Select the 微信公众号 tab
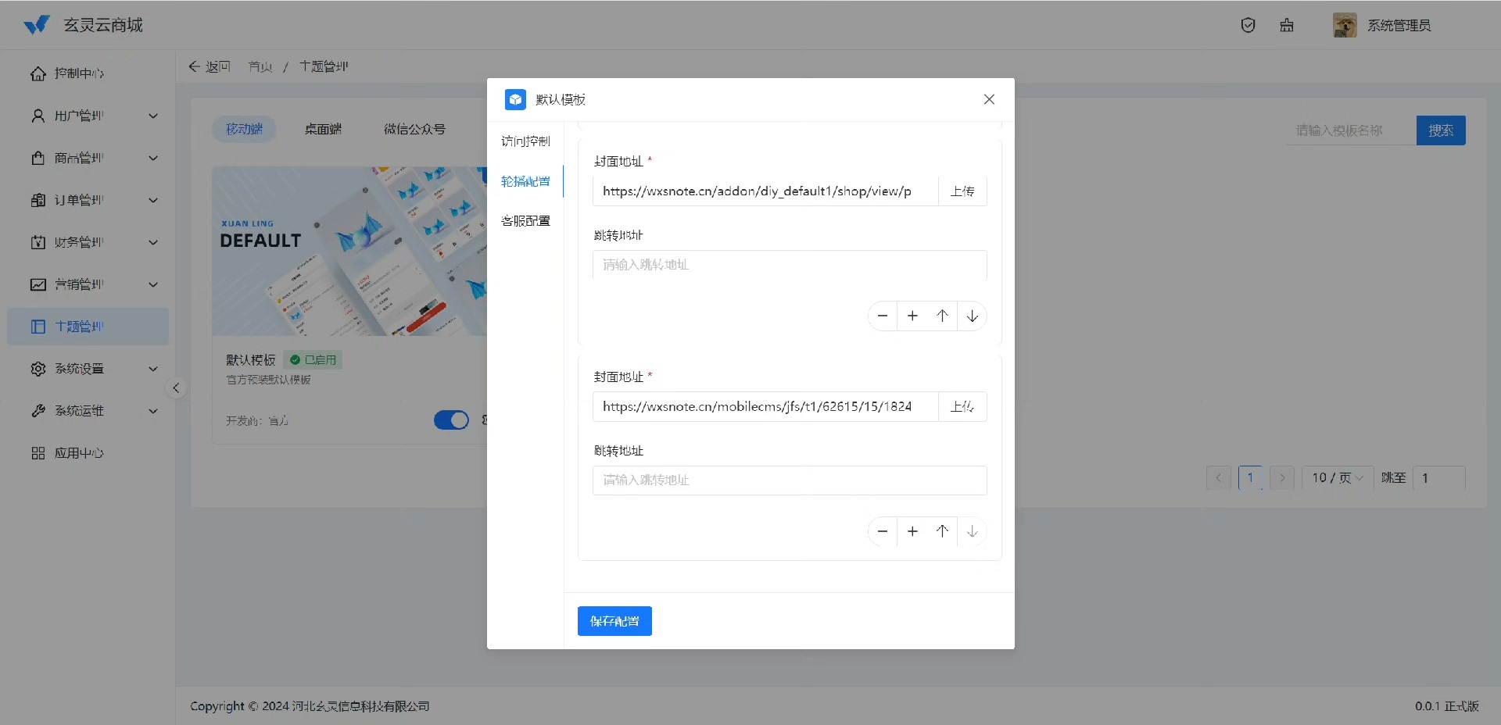 coord(414,129)
